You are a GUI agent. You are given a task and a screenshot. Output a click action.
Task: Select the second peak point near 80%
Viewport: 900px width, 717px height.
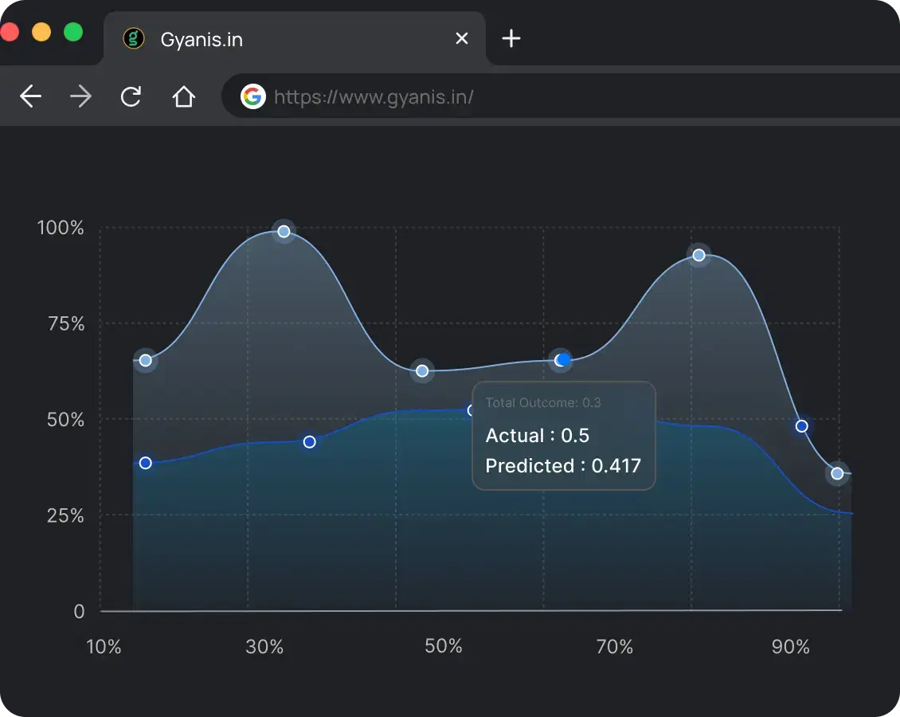(x=698, y=255)
